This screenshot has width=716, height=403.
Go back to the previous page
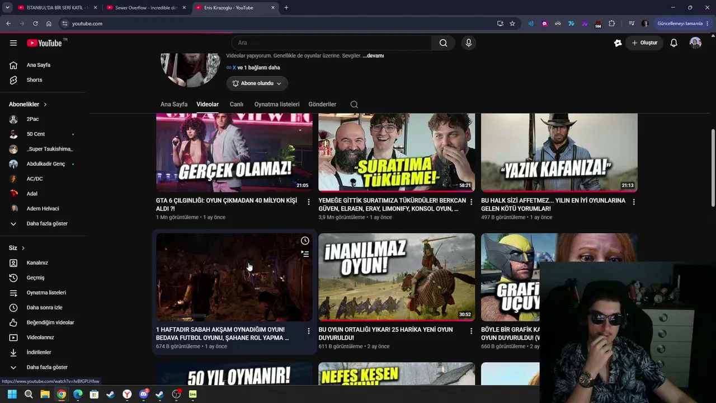(8, 24)
